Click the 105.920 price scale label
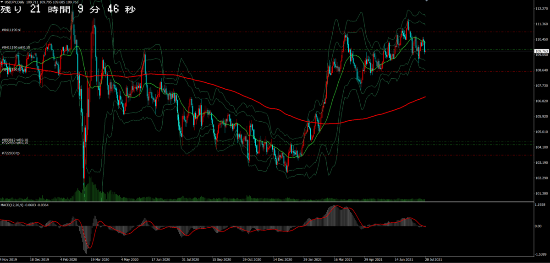This screenshot has height=263, width=550. click(542, 117)
